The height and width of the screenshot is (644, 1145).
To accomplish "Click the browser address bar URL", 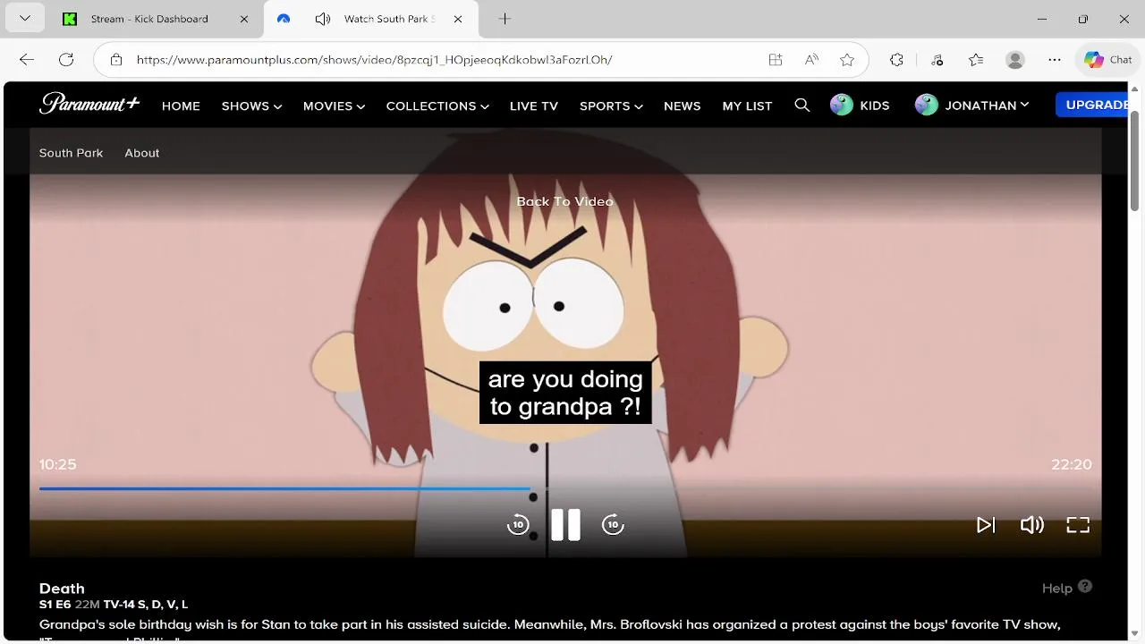I will (x=374, y=60).
